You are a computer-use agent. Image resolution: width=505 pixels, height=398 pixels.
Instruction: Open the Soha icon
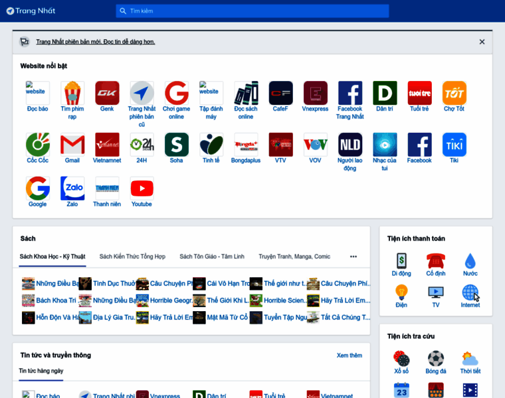[x=177, y=145]
